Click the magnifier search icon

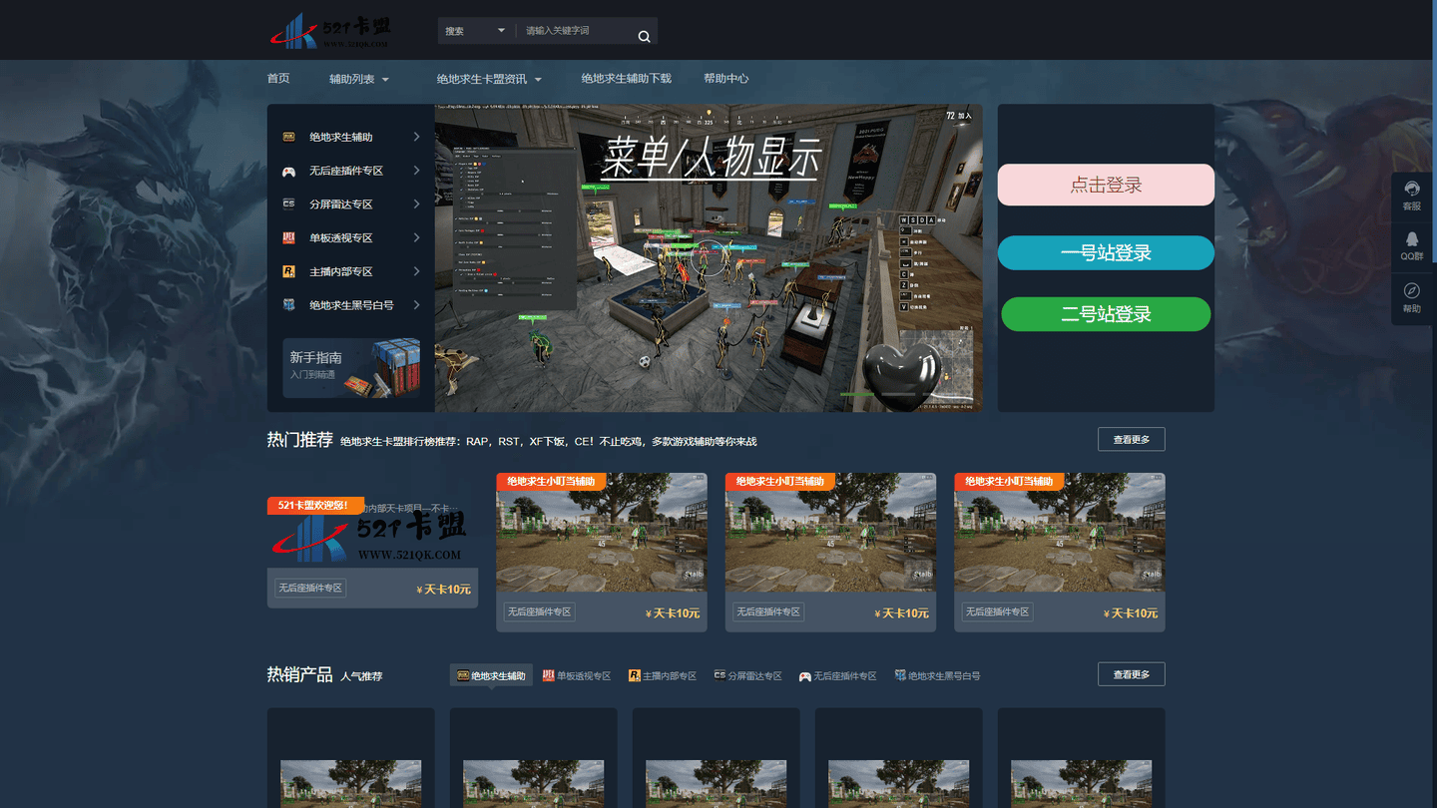[644, 36]
